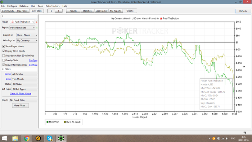Switch to the Statistics tab
252x142 pixels.
(87, 11)
